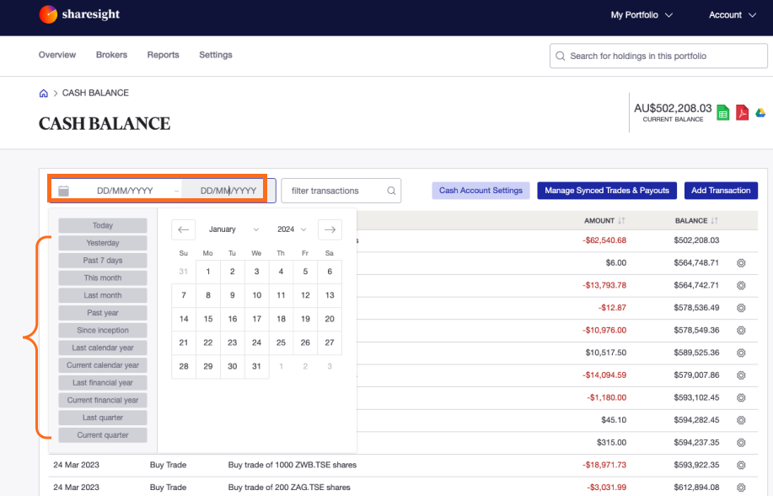Expand the My Portfolio menu

click(641, 14)
